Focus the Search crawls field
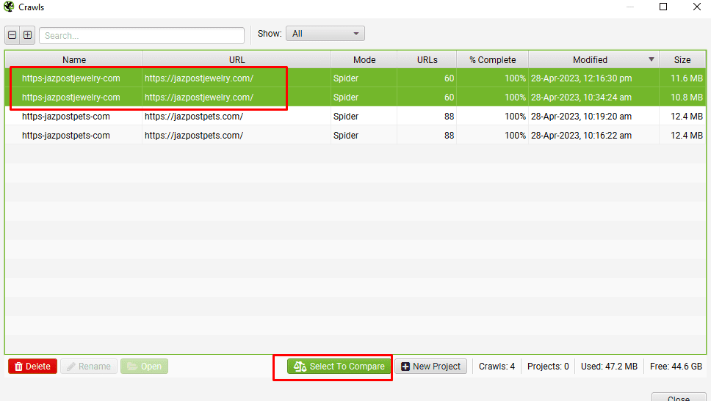Viewport: 711px width, 401px height. click(x=142, y=35)
